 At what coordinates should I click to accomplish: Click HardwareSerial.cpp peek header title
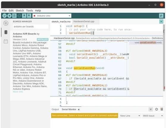[x=64, y=38]
